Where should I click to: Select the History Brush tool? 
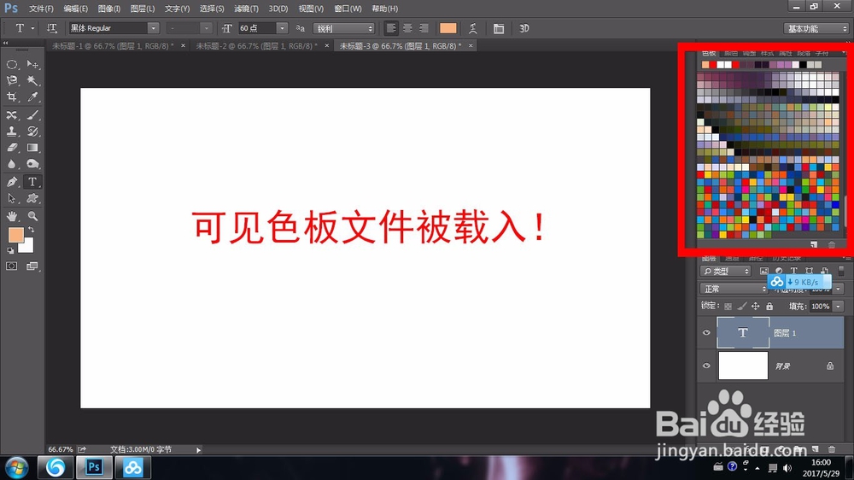tap(32, 132)
